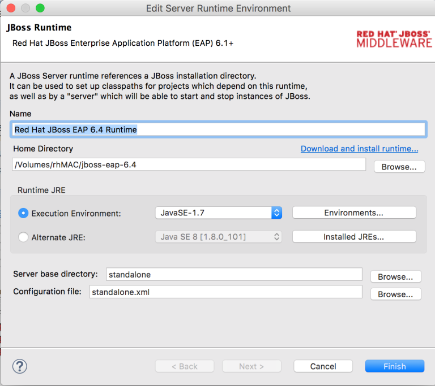The width and height of the screenshot is (435, 386).
Task: Select the Alternate JRE radio button
Action: pos(23,237)
